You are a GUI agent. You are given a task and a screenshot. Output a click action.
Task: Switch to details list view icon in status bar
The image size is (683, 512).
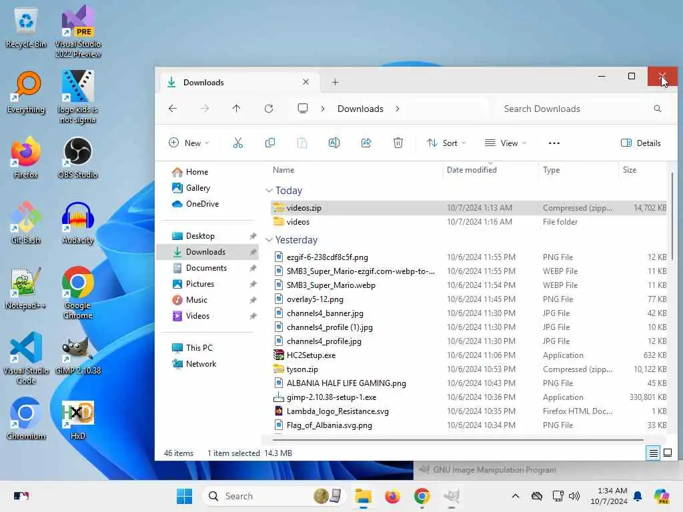(654, 453)
